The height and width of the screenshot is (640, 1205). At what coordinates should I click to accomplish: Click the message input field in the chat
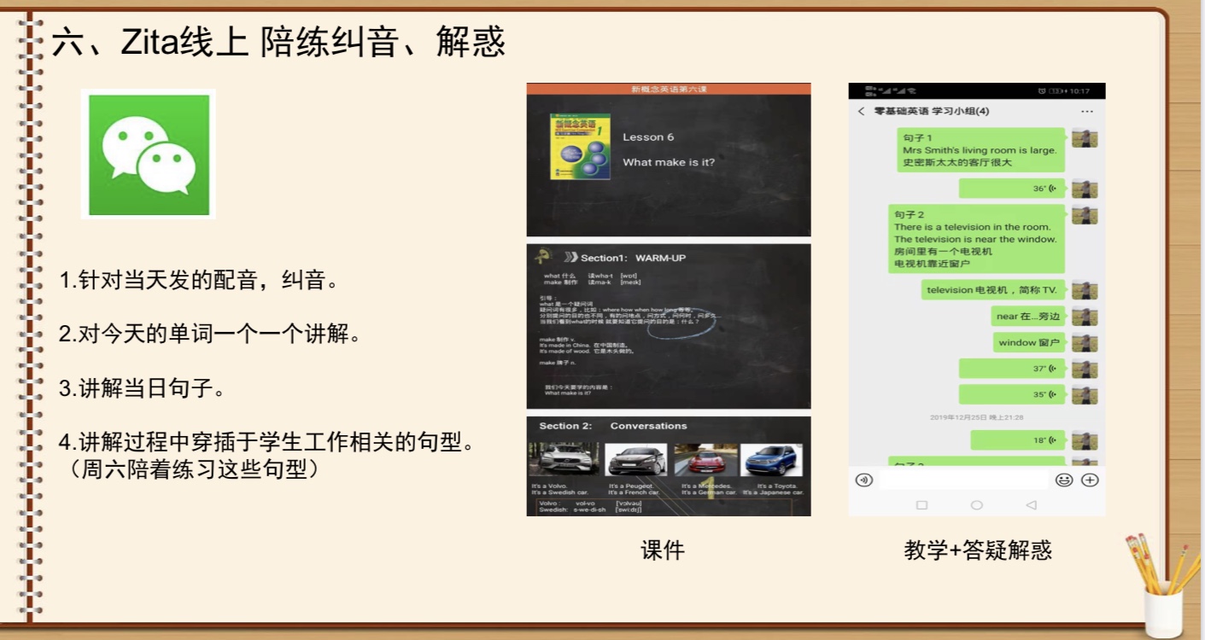point(963,480)
